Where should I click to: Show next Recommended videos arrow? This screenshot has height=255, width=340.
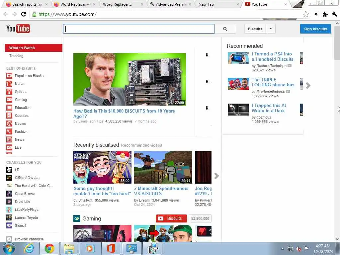[x=308, y=86]
